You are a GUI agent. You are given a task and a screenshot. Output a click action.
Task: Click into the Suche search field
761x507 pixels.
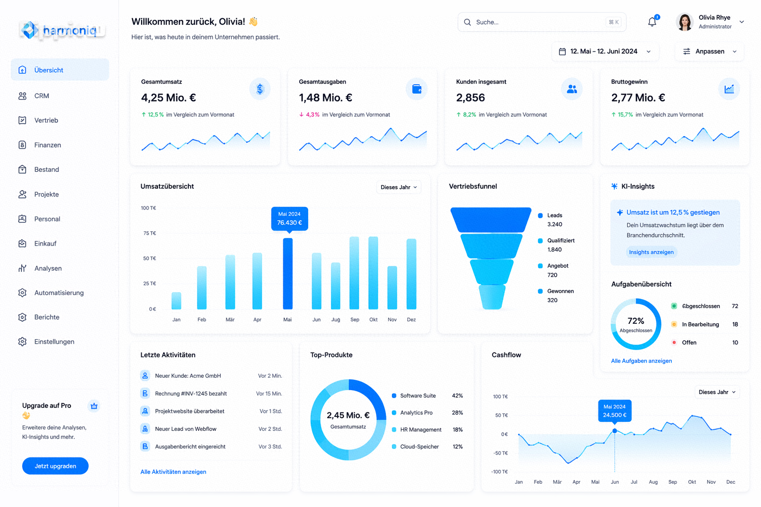[542, 22]
